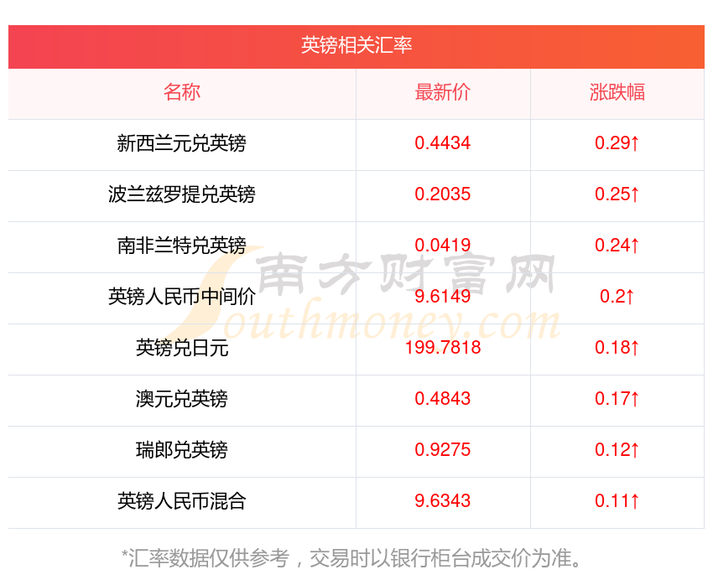Click the latest price 0.2035

pyautogui.click(x=442, y=194)
